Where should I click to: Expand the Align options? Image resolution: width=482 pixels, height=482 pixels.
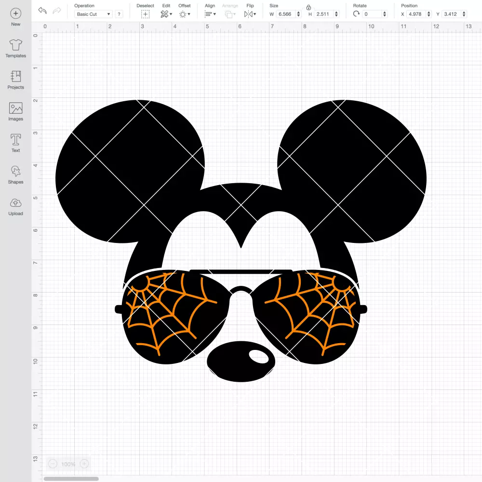(210, 14)
